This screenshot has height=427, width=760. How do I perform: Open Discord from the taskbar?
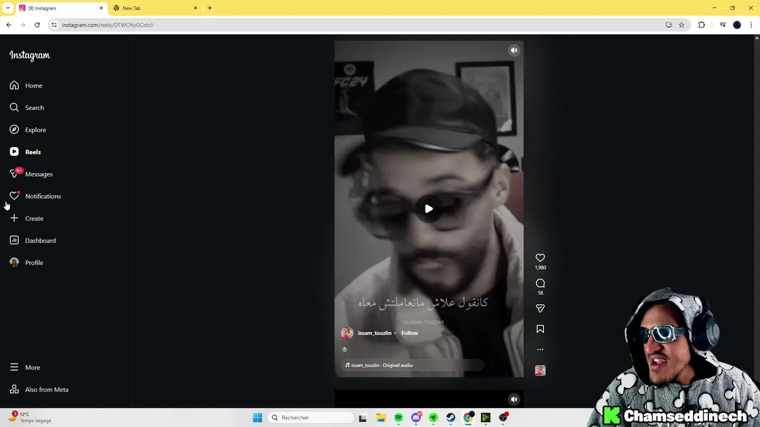416,418
